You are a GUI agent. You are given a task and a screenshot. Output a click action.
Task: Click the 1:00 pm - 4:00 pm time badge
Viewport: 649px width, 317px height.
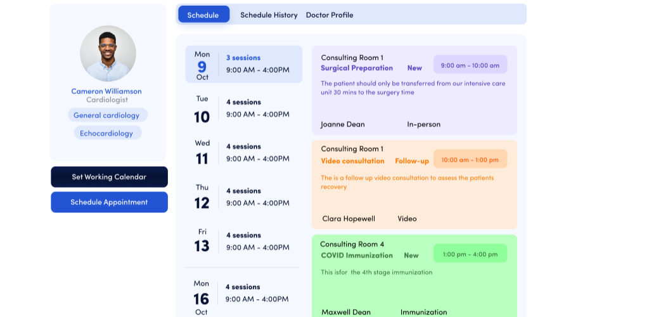click(470, 254)
